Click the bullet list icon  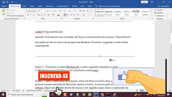(65, 11)
